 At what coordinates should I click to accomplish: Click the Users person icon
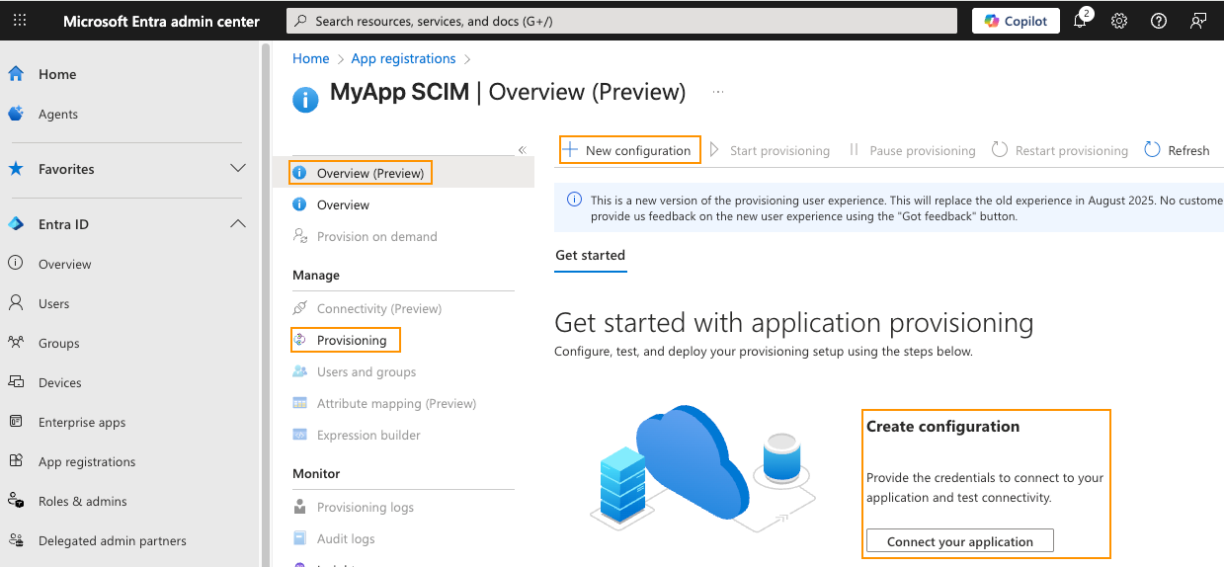pyautogui.click(x=16, y=303)
